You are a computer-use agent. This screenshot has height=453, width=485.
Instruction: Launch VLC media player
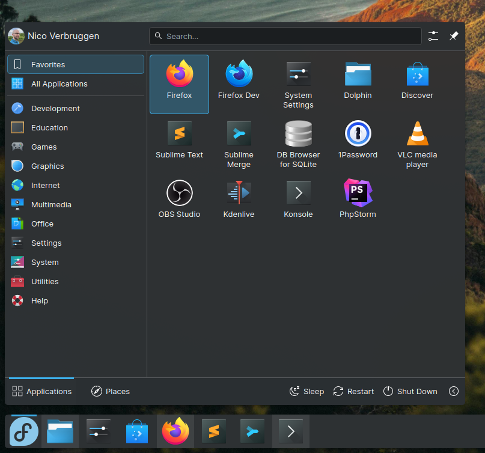tap(417, 144)
